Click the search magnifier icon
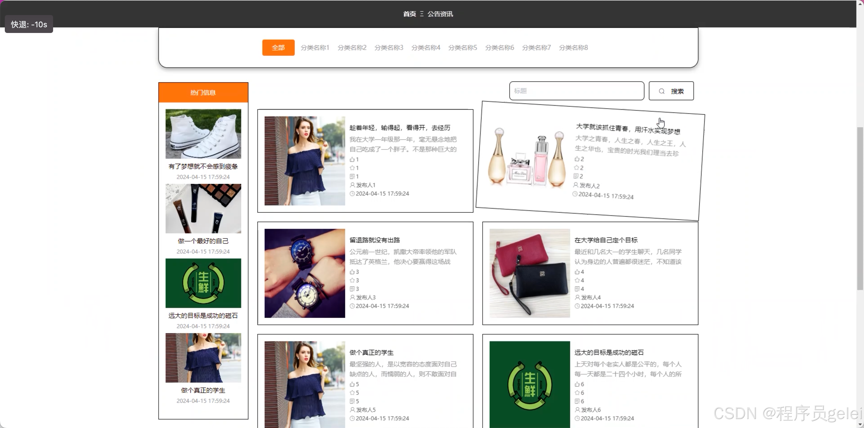 pos(661,91)
